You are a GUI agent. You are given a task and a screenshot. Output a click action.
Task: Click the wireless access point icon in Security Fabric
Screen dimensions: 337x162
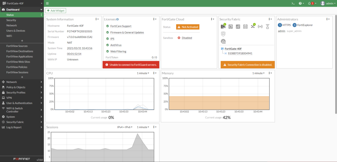(260, 27)
